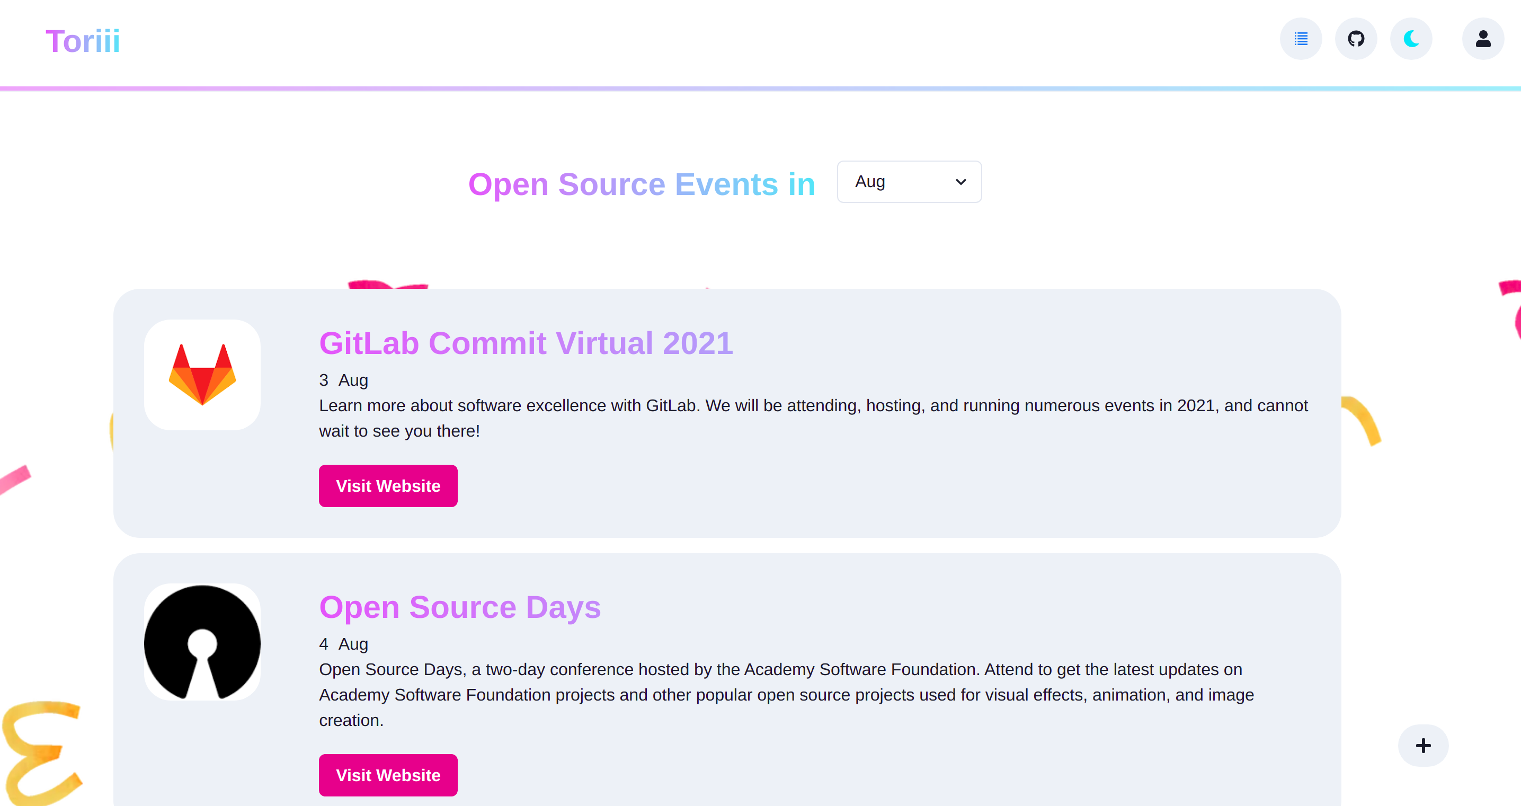This screenshot has width=1521, height=806.
Task: Click the 3 Aug date label
Action: [344, 380]
